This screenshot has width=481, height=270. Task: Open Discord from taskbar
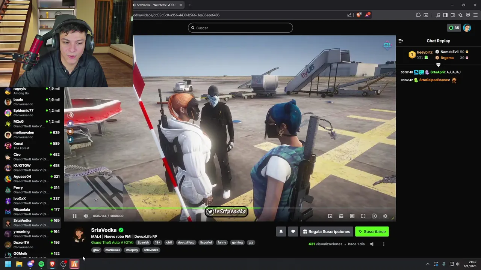click(30, 264)
